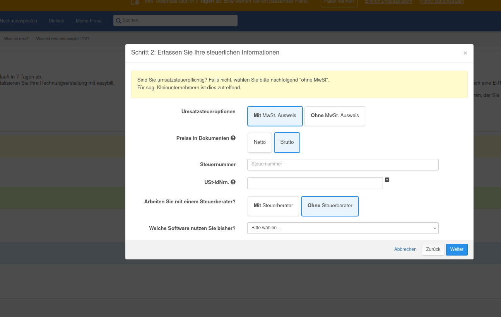
Task: Focus the USt-IdNrn. input field
Action: (315, 183)
